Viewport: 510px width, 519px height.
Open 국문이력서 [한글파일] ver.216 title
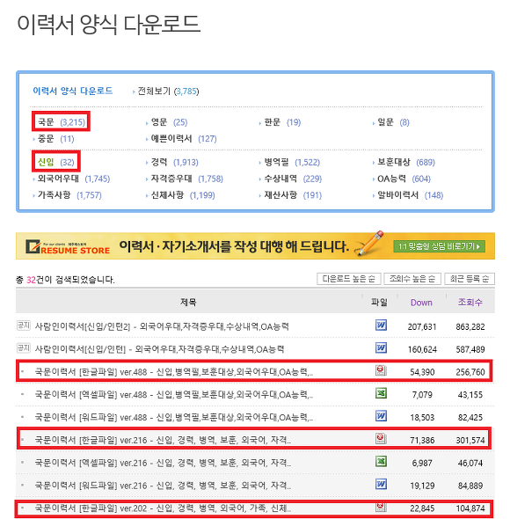[x=163, y=440]
